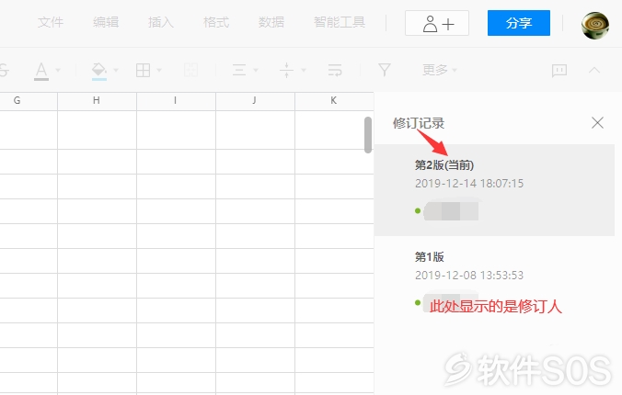This screenshot has height=395, width=622.
Task: Click timestamp 2019-12-14 18:07:15
Action: click(x=469, y=184)
